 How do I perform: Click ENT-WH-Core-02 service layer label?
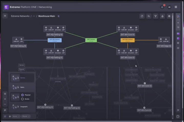[127, 57]
